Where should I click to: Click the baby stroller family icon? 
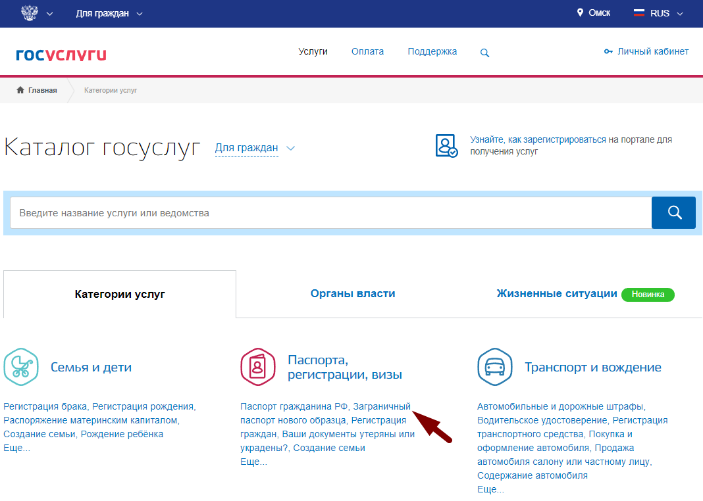(x=20, y=367)
